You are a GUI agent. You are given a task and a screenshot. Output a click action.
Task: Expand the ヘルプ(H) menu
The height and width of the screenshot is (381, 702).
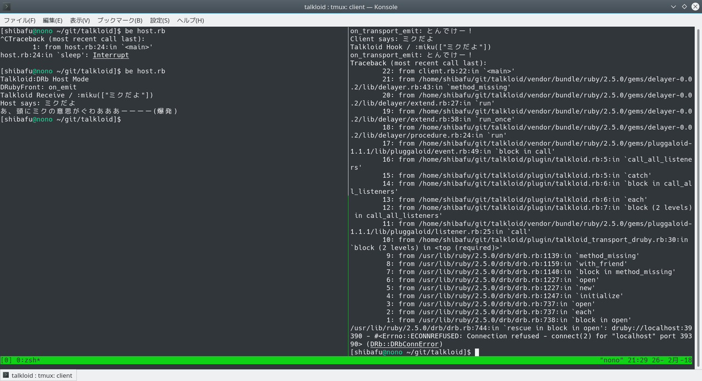point(190,20)
